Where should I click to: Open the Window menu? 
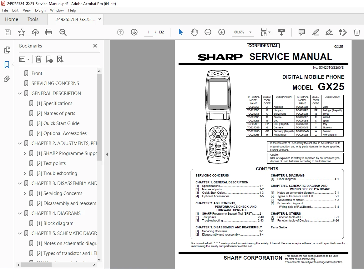pyautogui.click(x=57, y=10)
